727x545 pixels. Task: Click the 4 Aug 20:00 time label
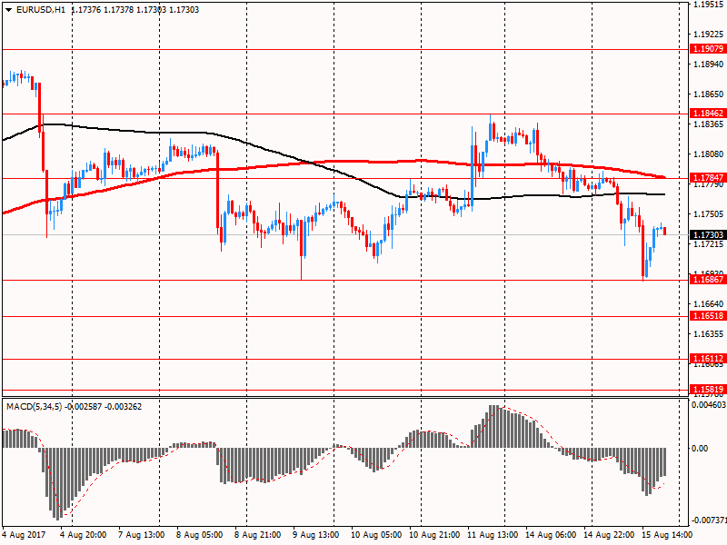click(x=84, y=535)
